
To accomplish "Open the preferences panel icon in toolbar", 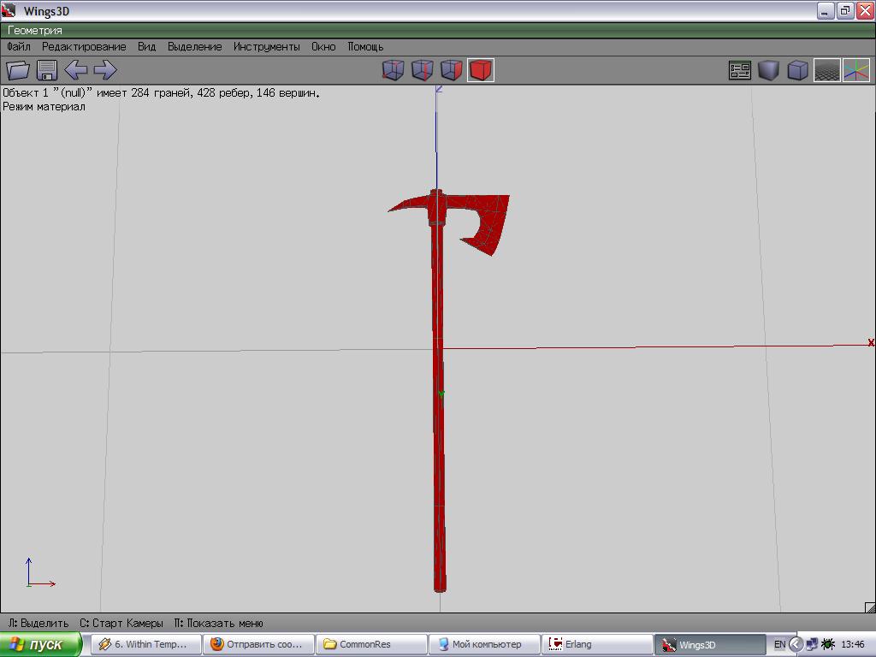I will [x=739, y=70].
